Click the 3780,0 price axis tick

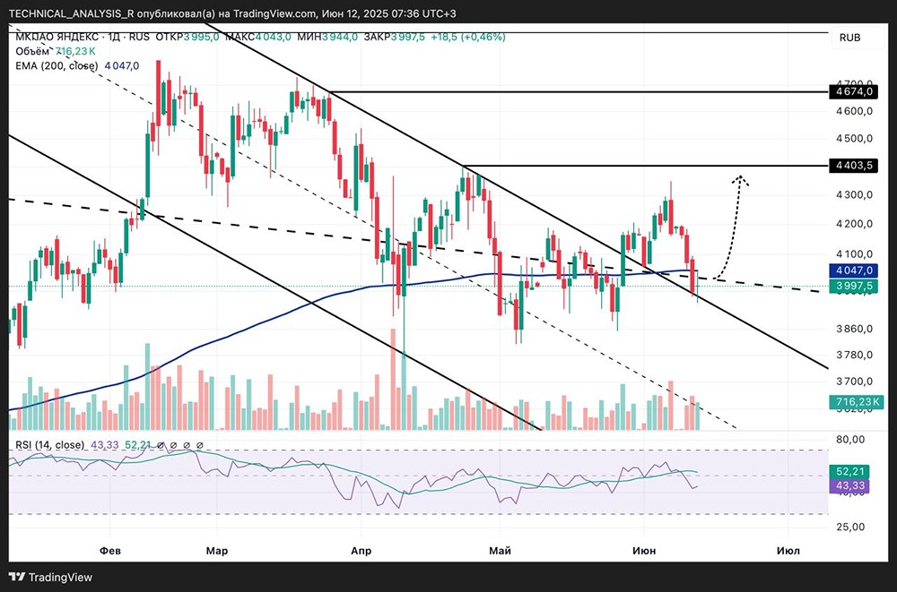coord(854,355)
